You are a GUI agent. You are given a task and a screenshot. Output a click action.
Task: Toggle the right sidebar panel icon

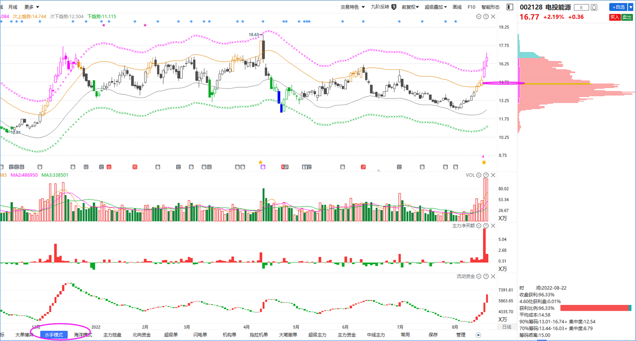[x=510, y=7]
